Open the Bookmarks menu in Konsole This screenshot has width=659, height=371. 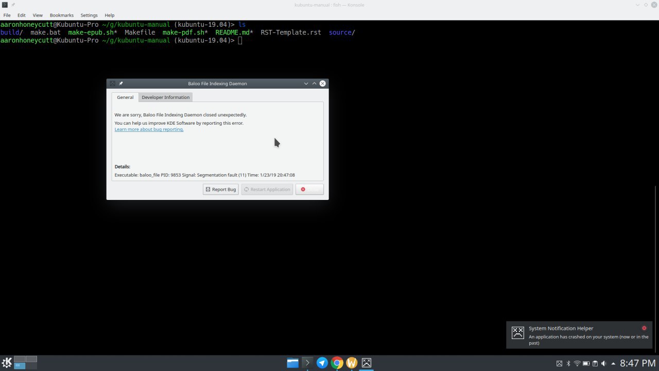(62, 15)
